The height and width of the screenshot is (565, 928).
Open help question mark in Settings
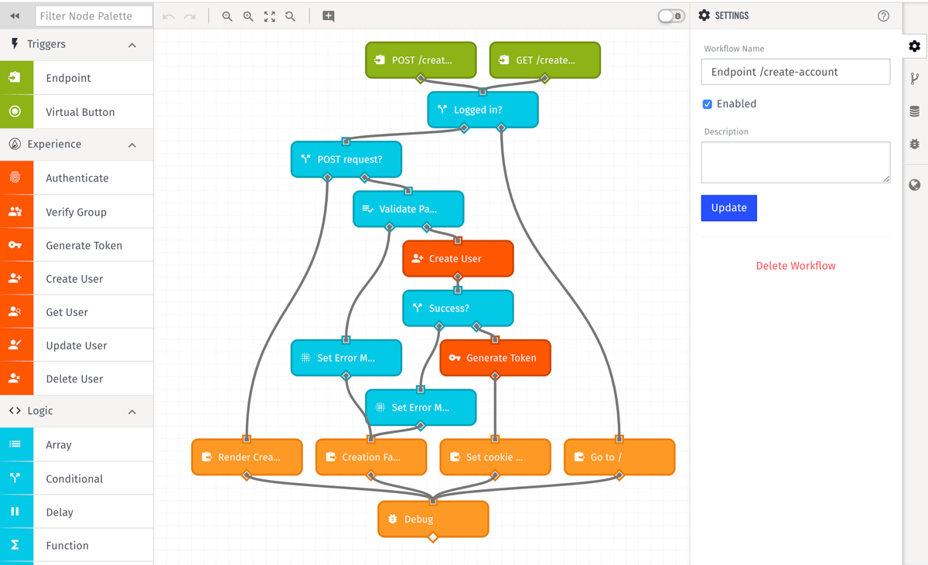pos(883,15)
